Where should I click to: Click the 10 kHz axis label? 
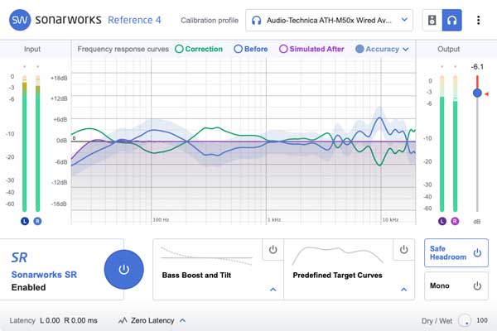(x=390, y=219)
